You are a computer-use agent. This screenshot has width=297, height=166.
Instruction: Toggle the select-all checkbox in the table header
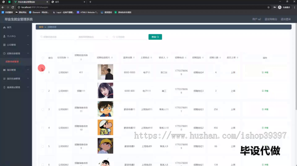click(43, 58)
